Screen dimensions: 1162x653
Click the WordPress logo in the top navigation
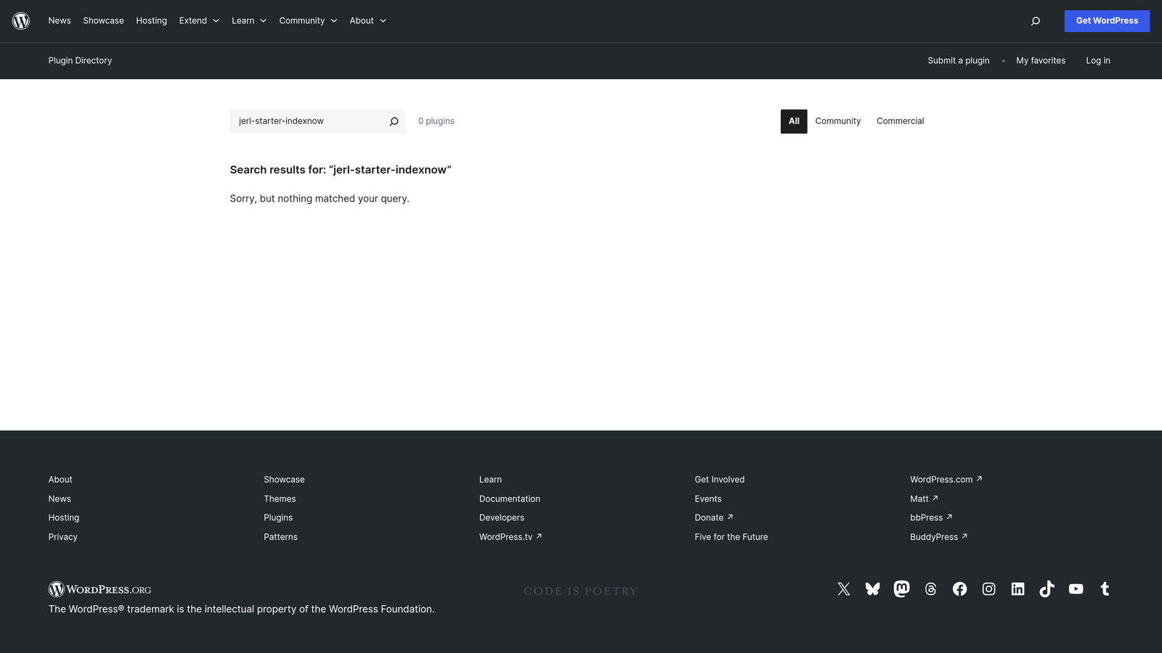click(x=21, y=20)
